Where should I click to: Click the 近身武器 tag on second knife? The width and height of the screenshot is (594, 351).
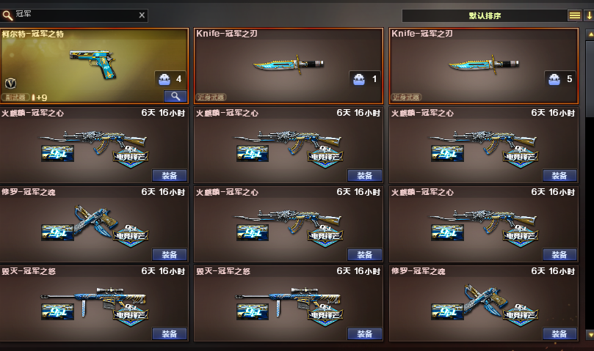click(x=406, y=97)
